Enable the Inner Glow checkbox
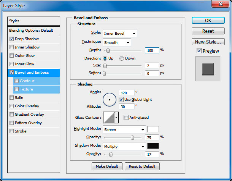The width and height of the screenshot is (232, 181). point(11,64)
